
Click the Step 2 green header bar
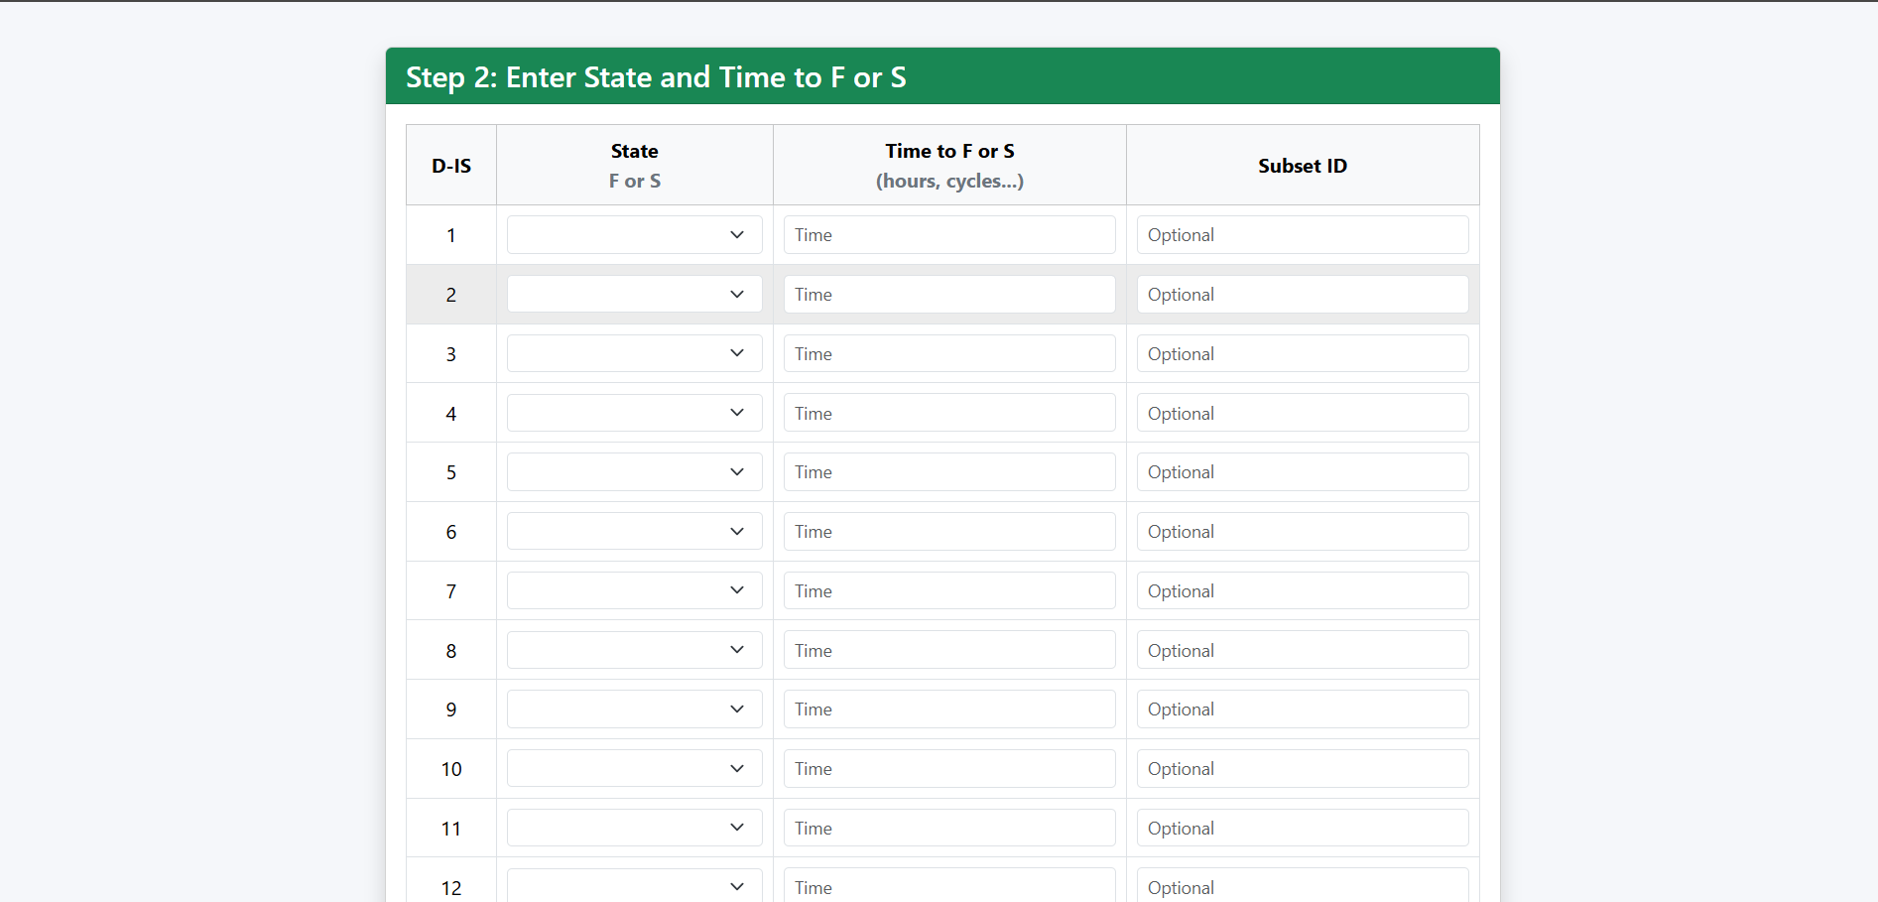(941, 76)
